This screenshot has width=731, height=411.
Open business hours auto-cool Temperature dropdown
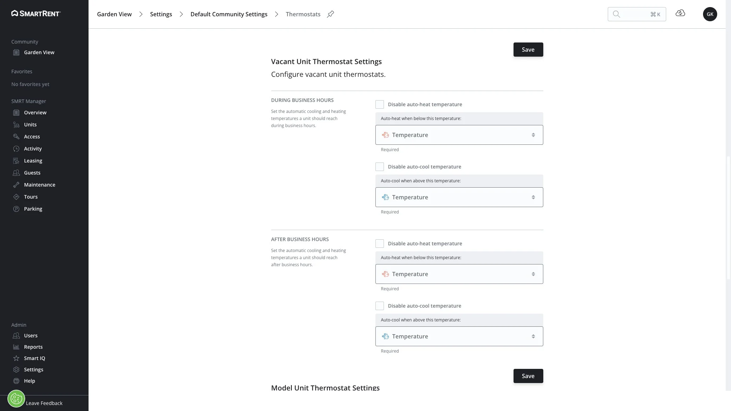(x=459, y=197)
